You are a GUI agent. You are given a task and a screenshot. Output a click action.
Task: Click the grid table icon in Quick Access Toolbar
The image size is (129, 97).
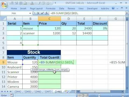21,3
